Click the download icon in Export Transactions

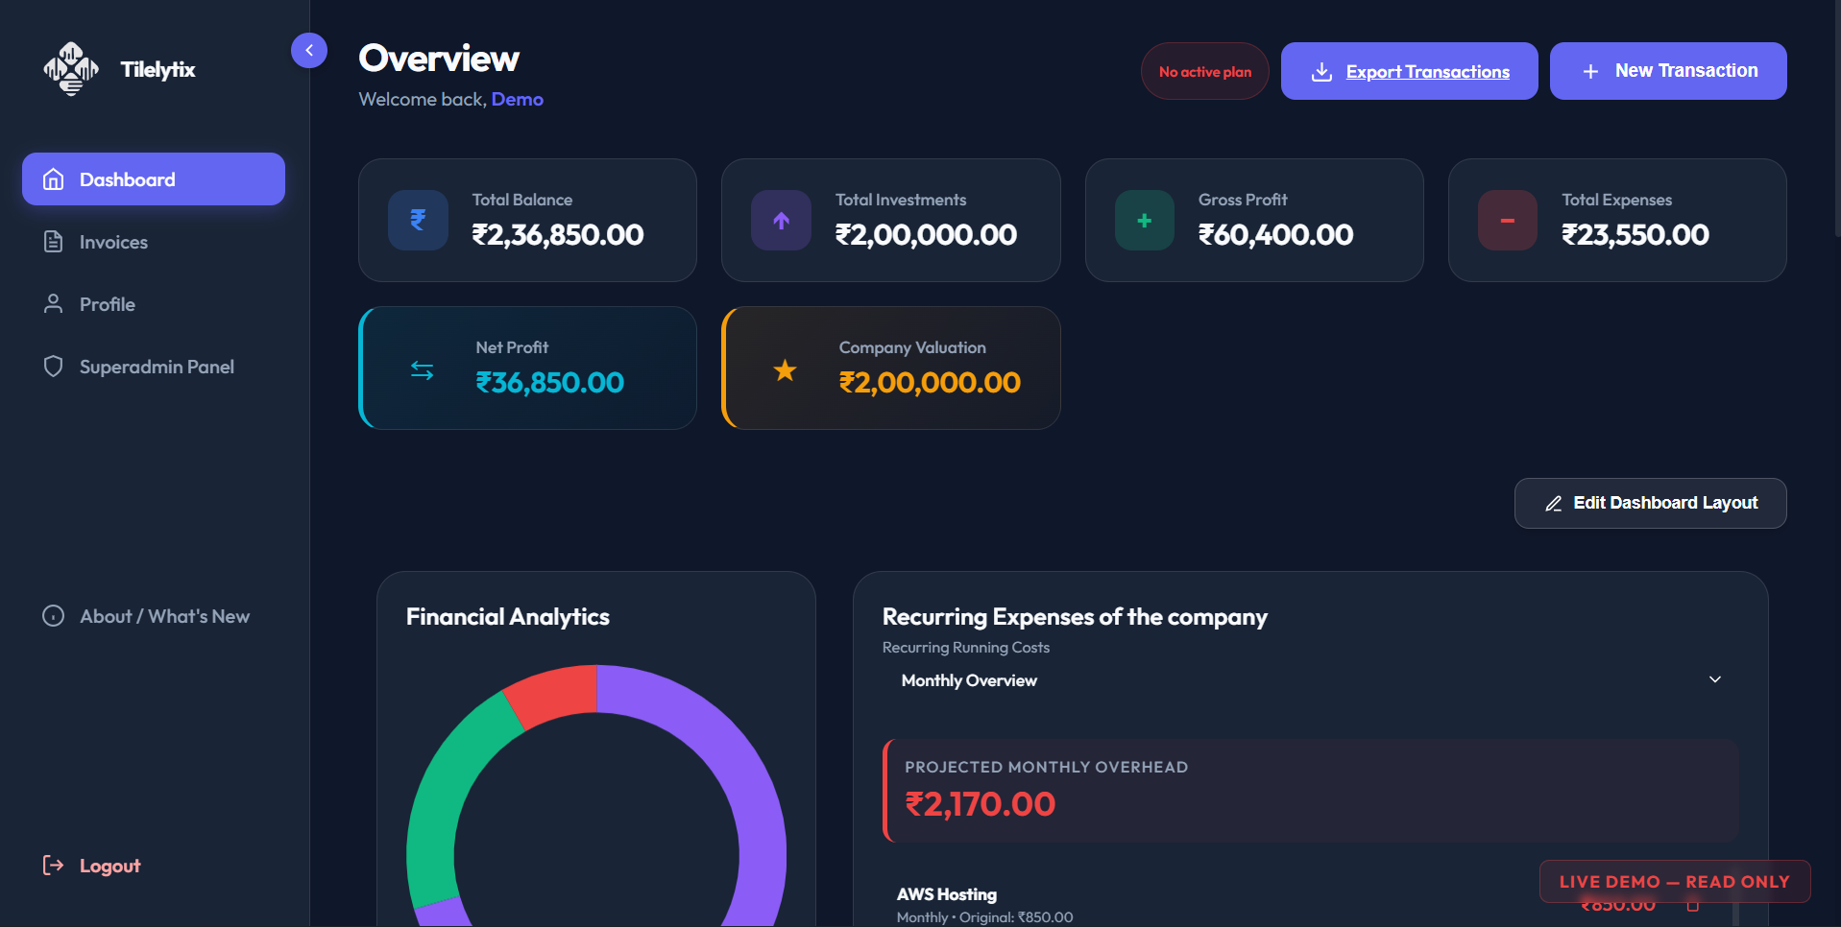click(1322, 72)
